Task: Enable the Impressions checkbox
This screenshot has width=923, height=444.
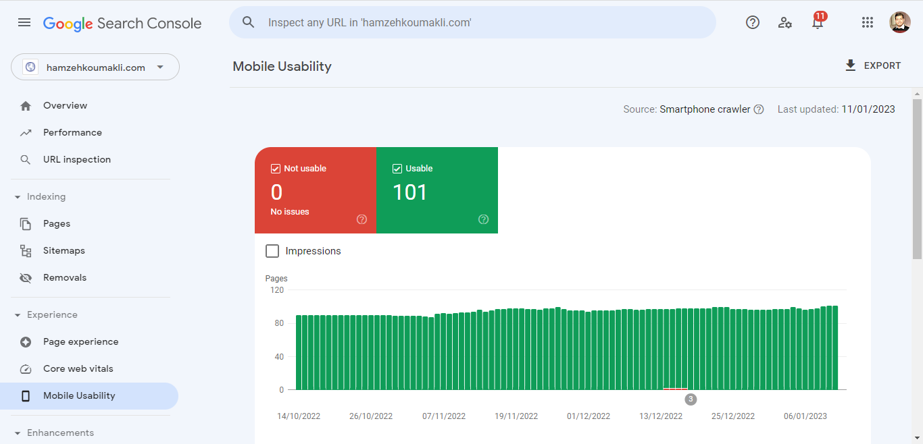Action: tap(272, 251)
